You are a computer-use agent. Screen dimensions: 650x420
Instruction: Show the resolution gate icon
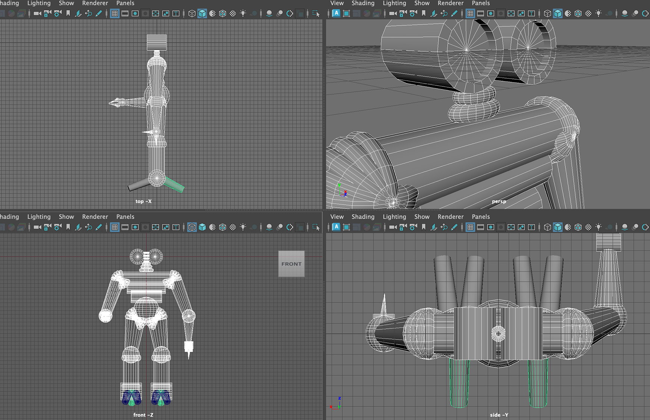click(491, 13)
